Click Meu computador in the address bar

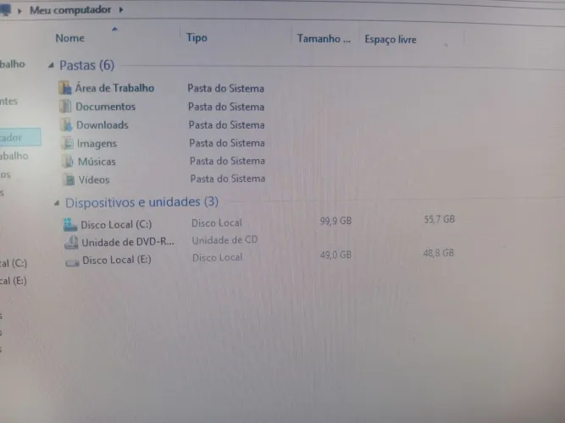[x=70, y=10]
